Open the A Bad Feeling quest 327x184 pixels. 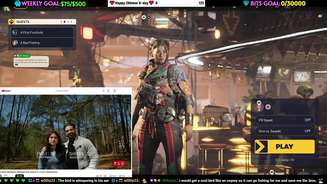(42, 43)
